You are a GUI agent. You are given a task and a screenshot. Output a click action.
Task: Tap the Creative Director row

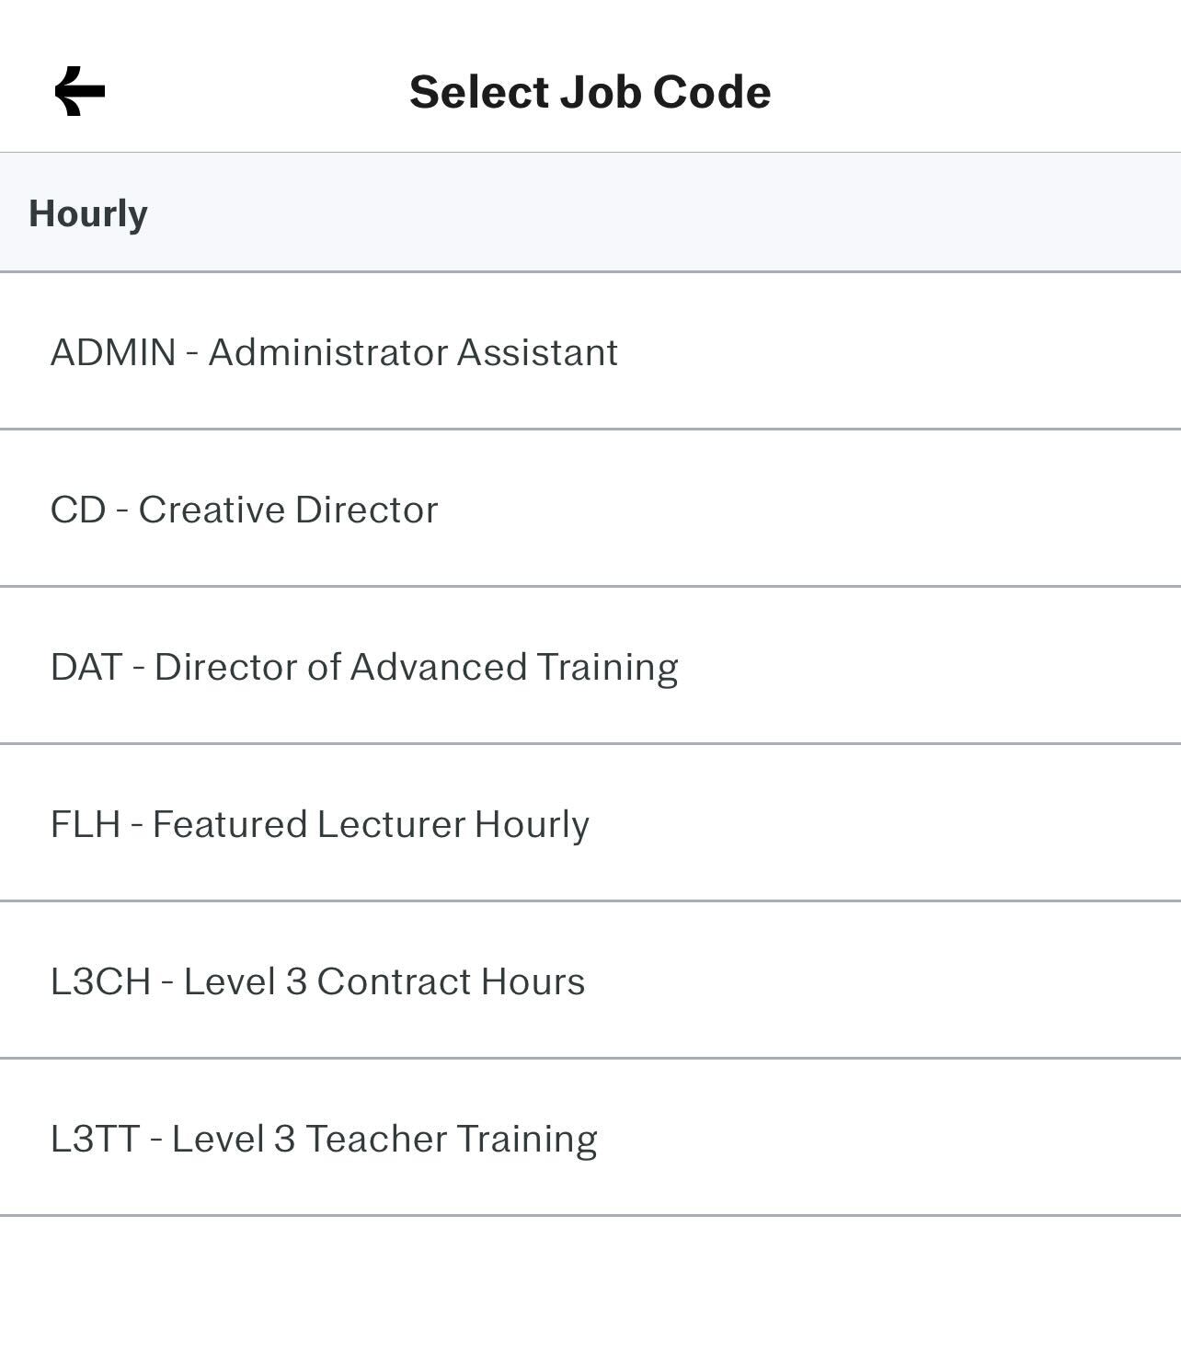tap(590, 509)
